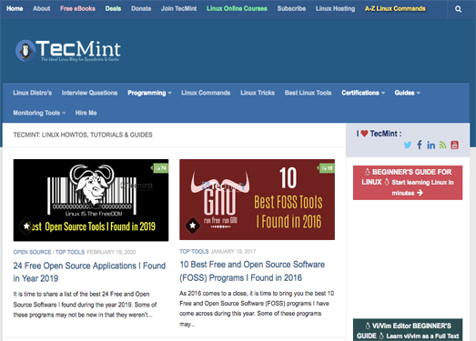Open TecMint's YouTube channel icon
Viewport: 476px width, 341px height.
(454, 145)
